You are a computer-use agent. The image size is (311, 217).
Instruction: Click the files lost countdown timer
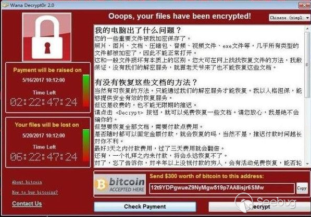44,157
